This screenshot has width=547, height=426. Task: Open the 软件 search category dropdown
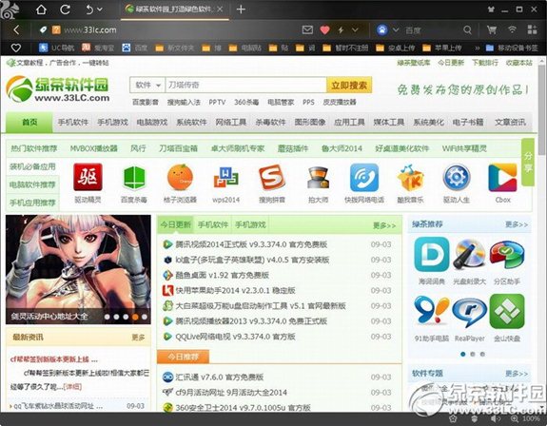147,85
